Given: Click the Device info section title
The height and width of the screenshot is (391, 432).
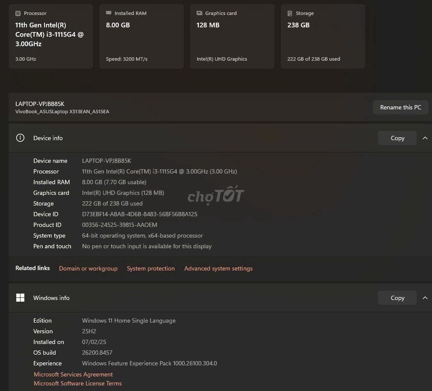Looking at the screenshot, I should [x=48, y=138].
